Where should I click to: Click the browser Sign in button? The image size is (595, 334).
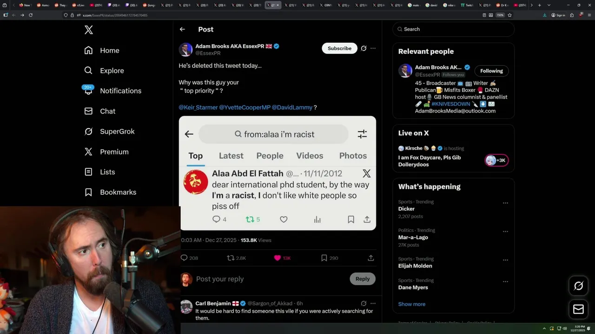pyautogui.click(x=558, y=15)
